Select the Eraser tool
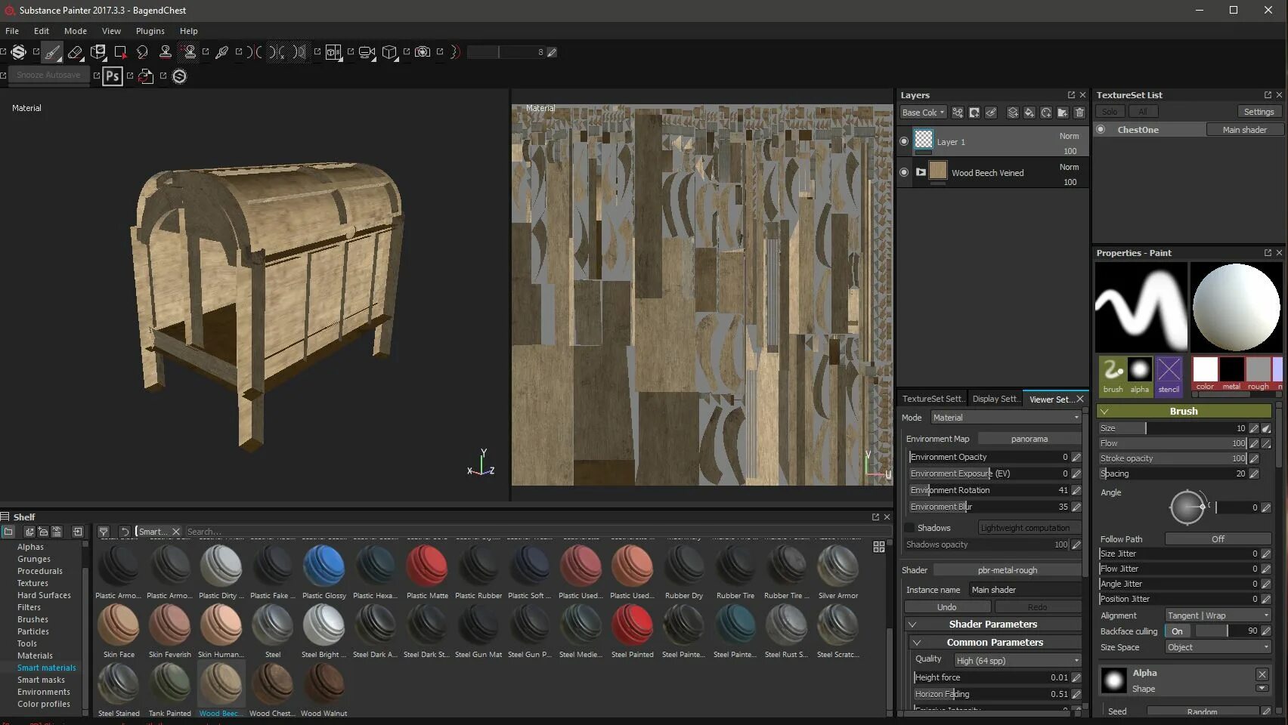Image resolution: width=1288 pixels, height=725 pixels. coord(76,51)
